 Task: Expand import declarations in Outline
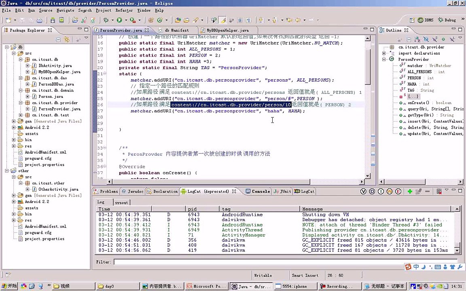384,53
